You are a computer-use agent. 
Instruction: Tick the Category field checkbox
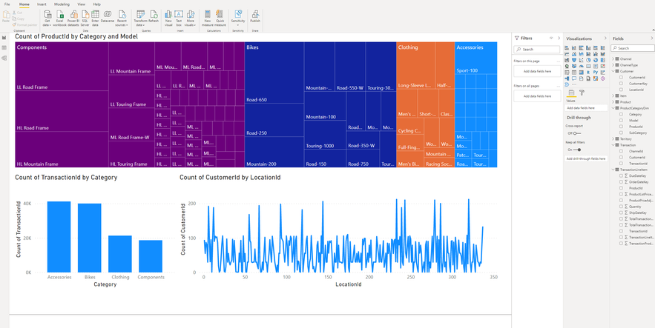tap(621, 114)
